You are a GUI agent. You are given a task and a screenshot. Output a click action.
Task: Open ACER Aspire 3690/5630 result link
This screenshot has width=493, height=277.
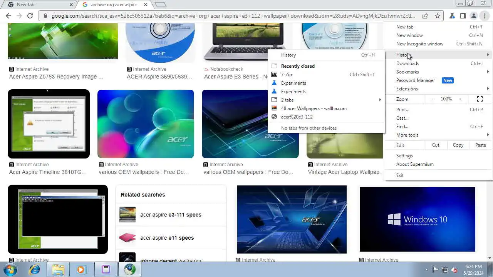[159, 77]
